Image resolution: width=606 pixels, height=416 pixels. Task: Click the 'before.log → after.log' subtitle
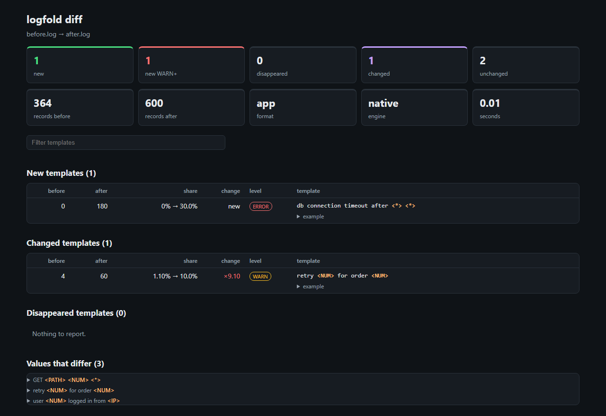click(x=58, y=34)
